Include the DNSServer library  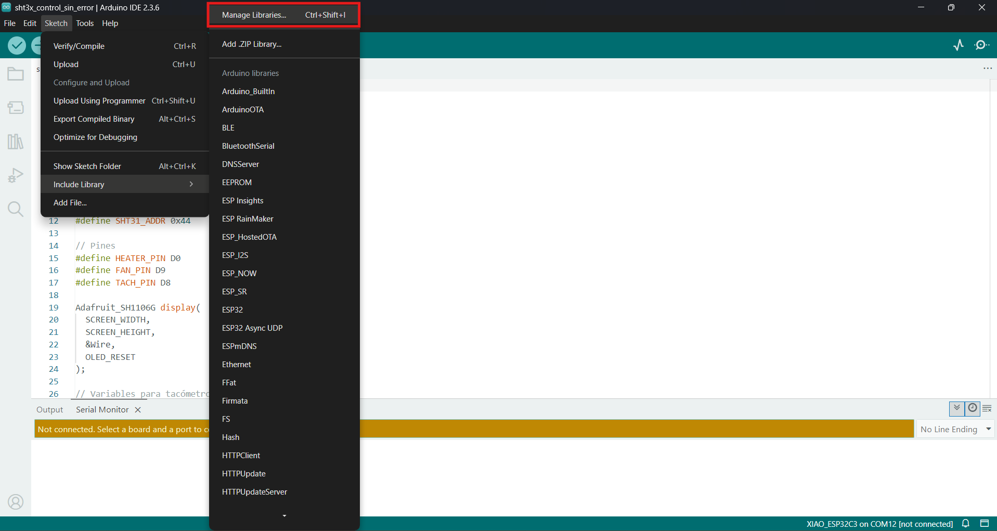tap(284, 164)
